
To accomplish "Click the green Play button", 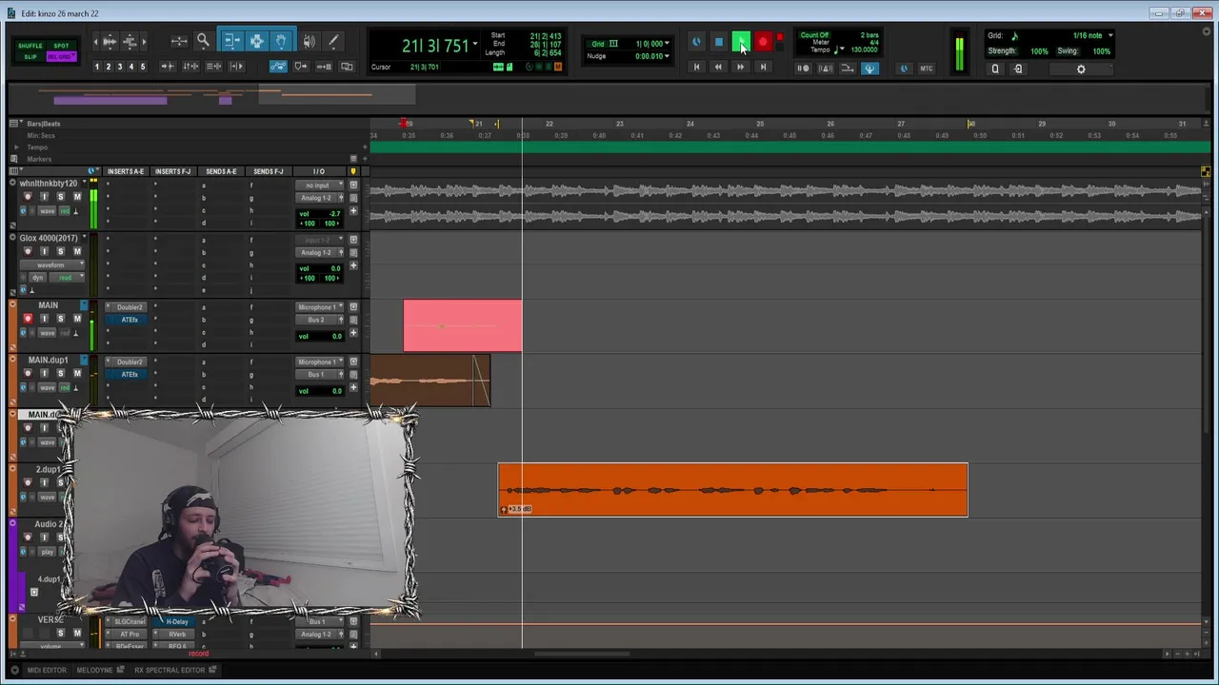I will coord(740,42).
